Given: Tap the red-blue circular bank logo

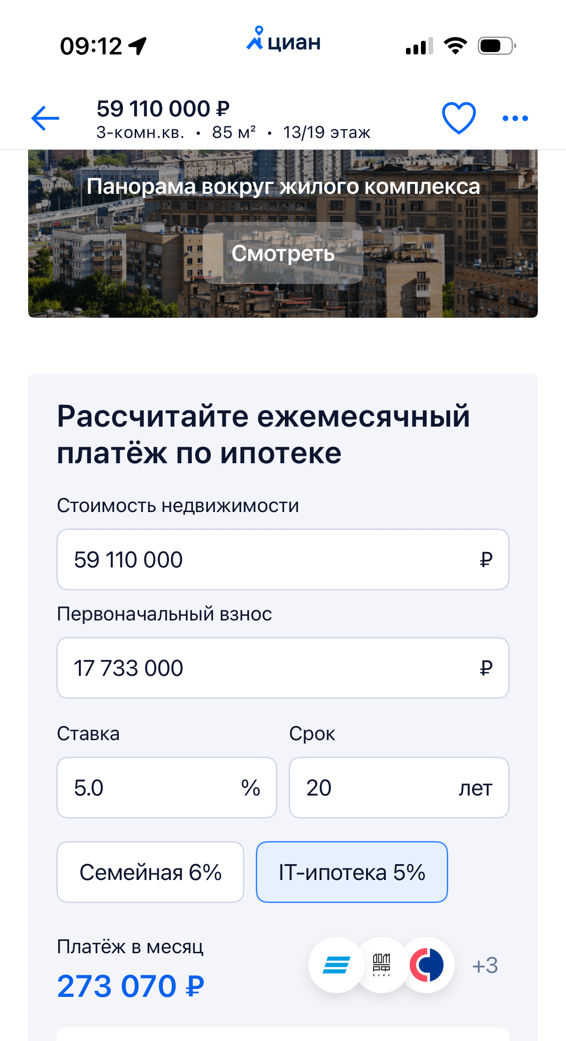Looking at the screenshot, I should coord(427,965).
